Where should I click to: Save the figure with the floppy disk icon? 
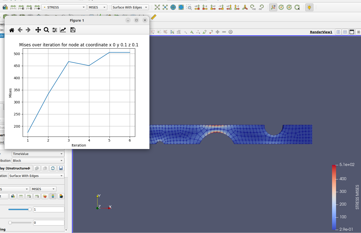73,30
